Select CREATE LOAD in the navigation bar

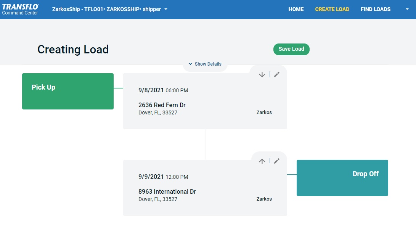tap(332, 9)
